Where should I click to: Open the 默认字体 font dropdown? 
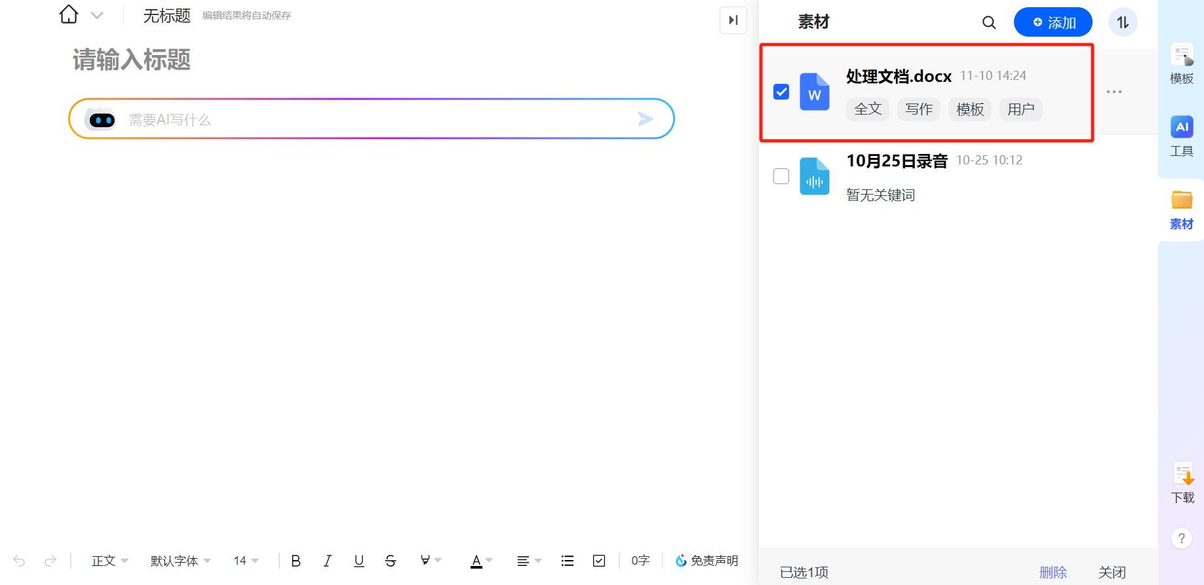(180, 561)
